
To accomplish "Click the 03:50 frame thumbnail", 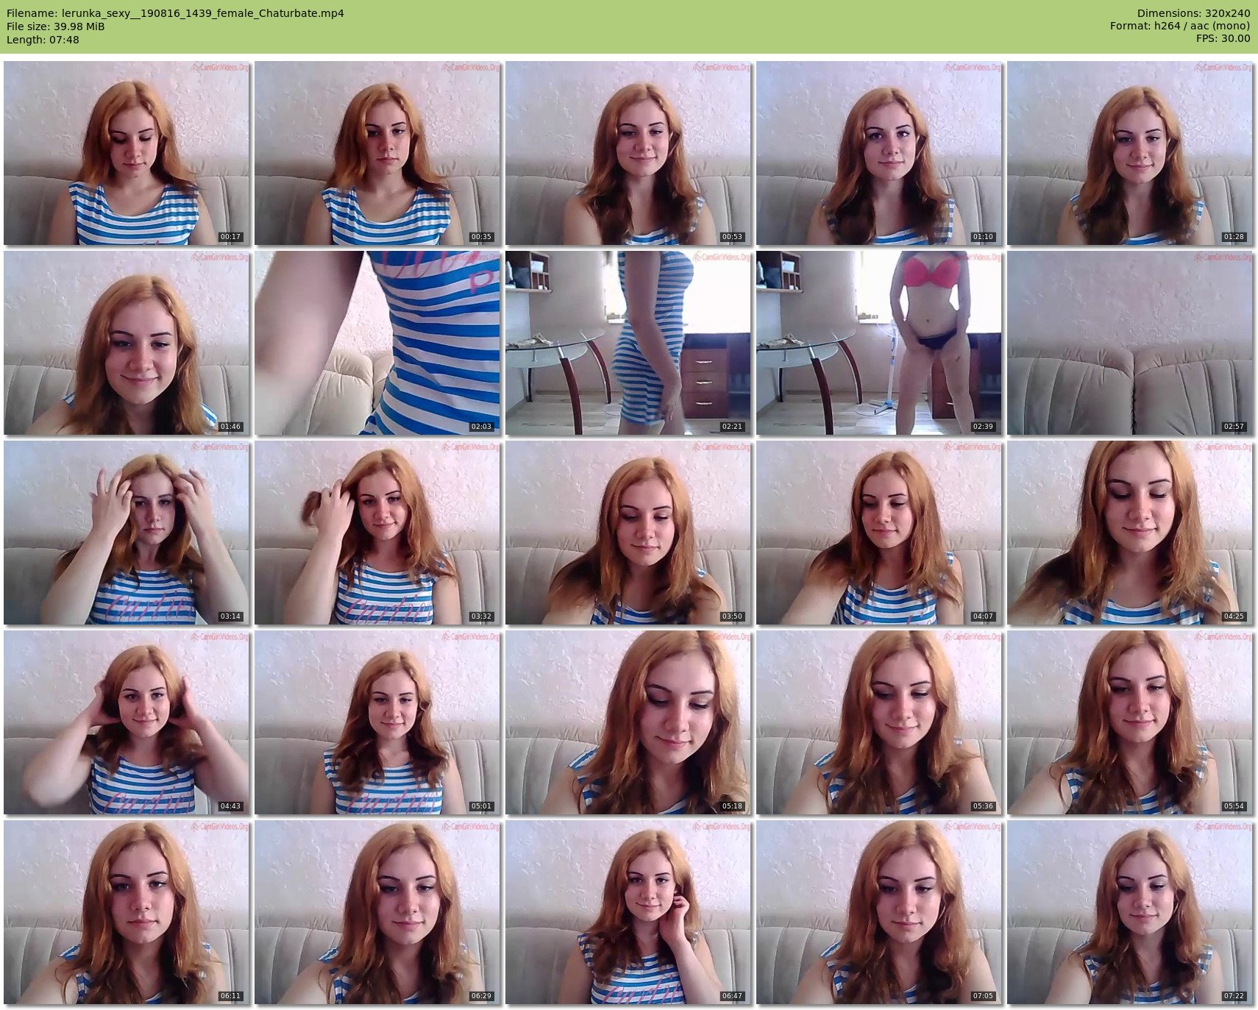I will [628, 533].
